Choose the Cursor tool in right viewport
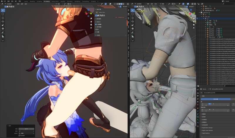This screenshot has height=138, width=235. [133, 14]
